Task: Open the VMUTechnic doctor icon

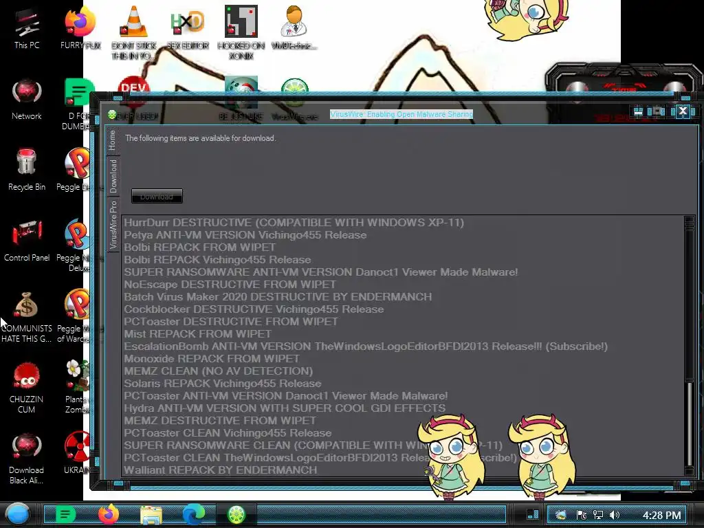Action: click(x=294, y=27)
